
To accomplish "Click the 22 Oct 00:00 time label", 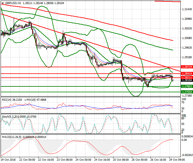I will click(x=27, y=160).
